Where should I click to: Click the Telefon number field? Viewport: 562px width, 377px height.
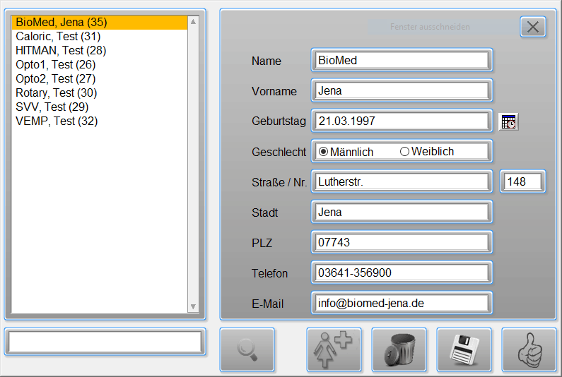point(400,273)
